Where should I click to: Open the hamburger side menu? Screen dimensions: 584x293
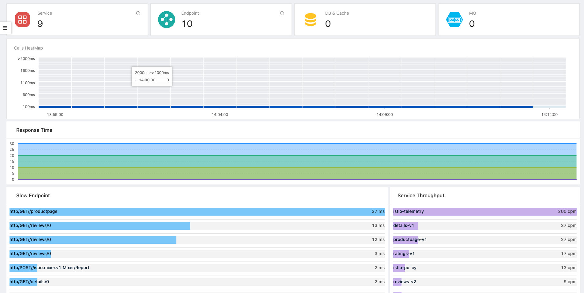click(5, 28)
